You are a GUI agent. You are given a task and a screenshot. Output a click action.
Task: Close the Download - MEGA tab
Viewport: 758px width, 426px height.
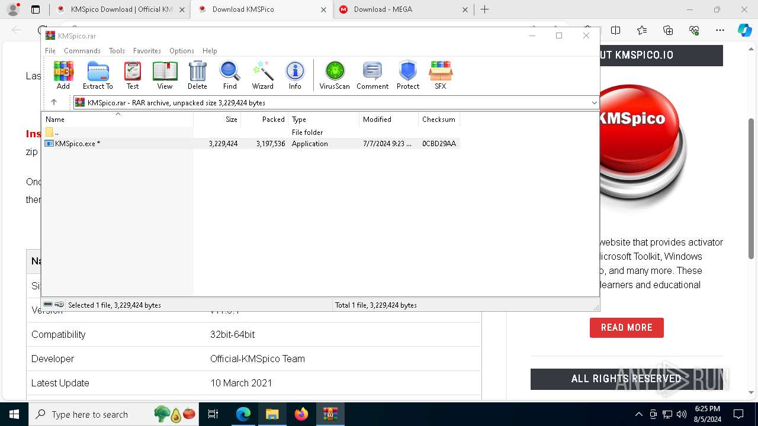click(465, 9)
